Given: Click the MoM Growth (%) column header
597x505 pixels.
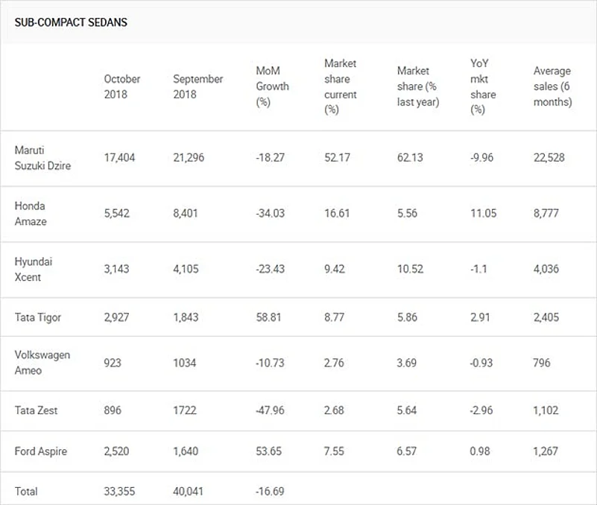Looking at the screenshot, I should click(x=272, y=86).
